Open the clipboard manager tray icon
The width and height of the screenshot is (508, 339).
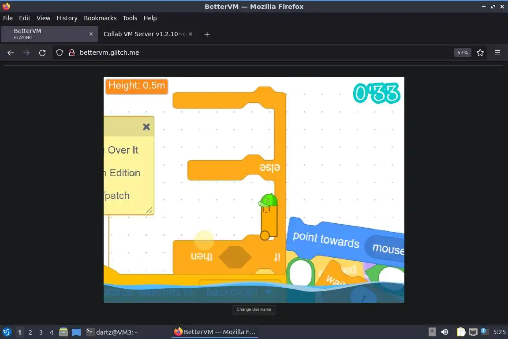tap(461, 332)
